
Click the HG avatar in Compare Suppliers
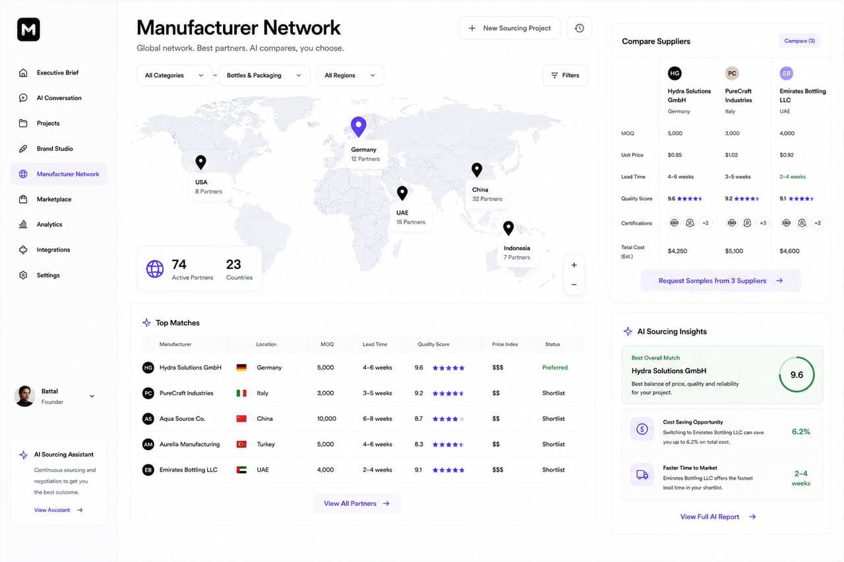(675, 73)
